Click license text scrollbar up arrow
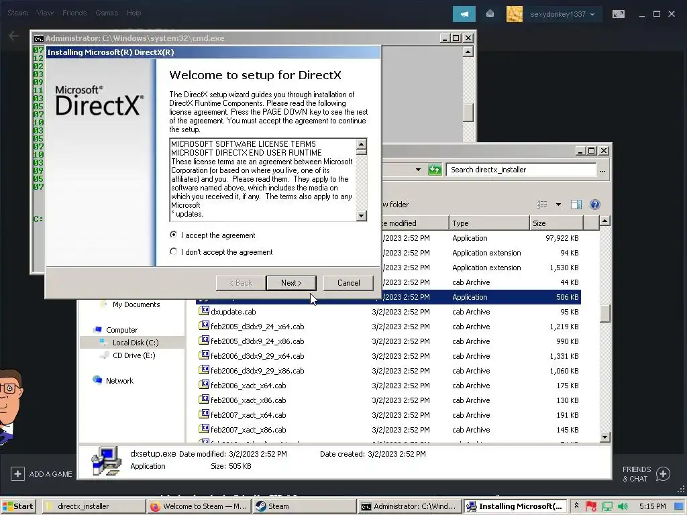The width and height of the screenshot is (687, 515). click(361, 145)
